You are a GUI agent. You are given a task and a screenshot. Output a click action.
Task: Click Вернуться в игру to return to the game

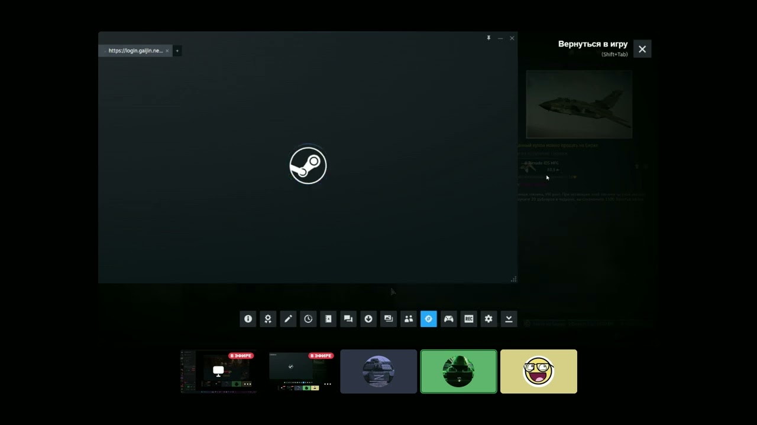593,44
